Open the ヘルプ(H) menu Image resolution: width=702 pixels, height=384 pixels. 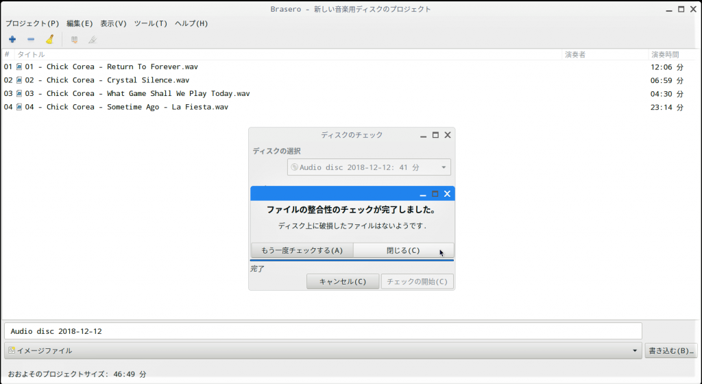pos(191,23)
